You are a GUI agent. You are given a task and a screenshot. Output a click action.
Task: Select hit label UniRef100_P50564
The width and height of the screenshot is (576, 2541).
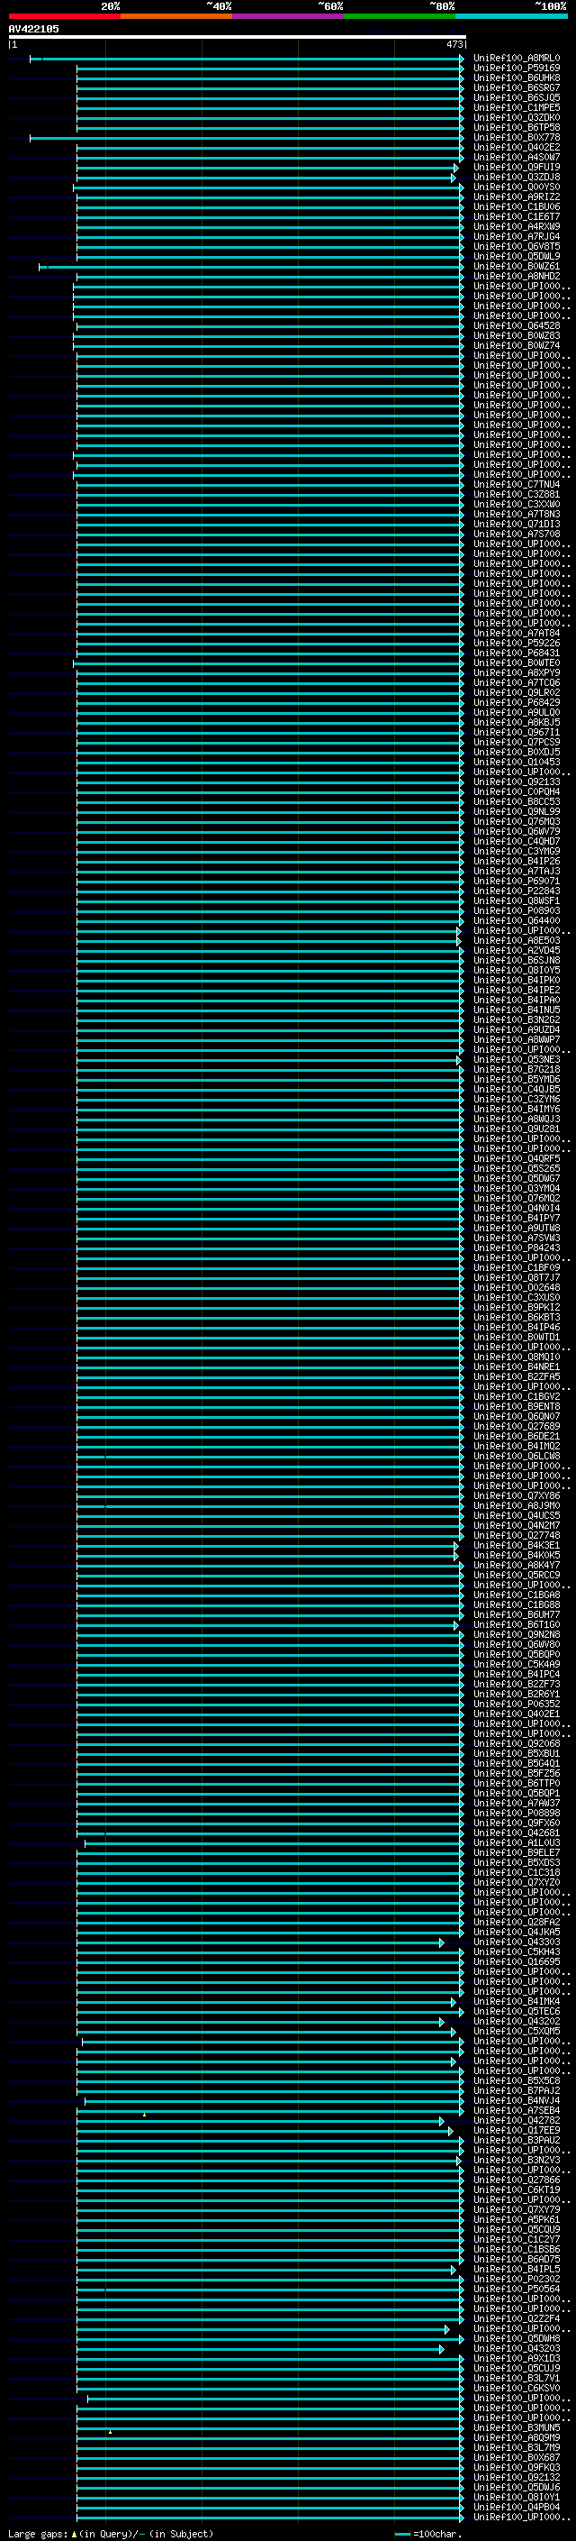pyautogui.click(x=516, y=2289)
